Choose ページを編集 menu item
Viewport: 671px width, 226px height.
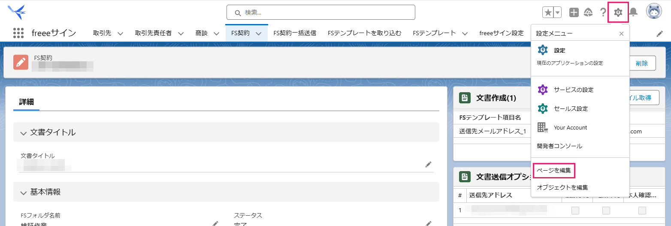click(x=554, y=170)
